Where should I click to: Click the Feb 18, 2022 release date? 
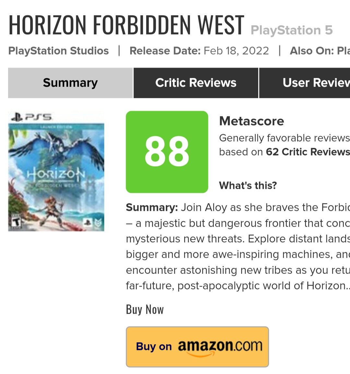click(236, 51)
